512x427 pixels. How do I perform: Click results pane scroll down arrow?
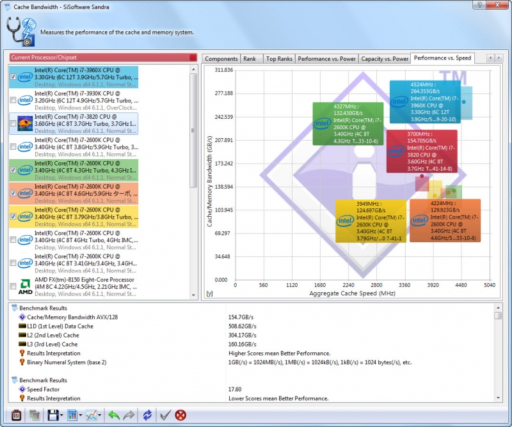click(x=498, y=398)
